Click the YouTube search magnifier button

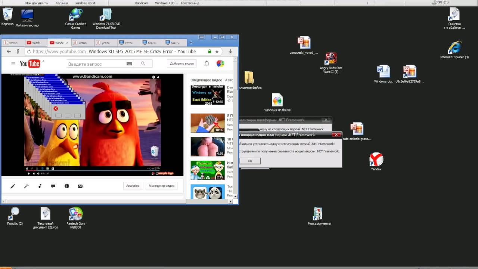[143, 64]
